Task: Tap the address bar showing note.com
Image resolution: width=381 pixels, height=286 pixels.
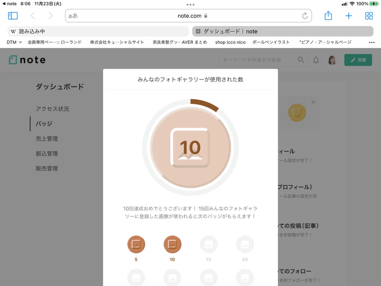Action: point(189,16)
